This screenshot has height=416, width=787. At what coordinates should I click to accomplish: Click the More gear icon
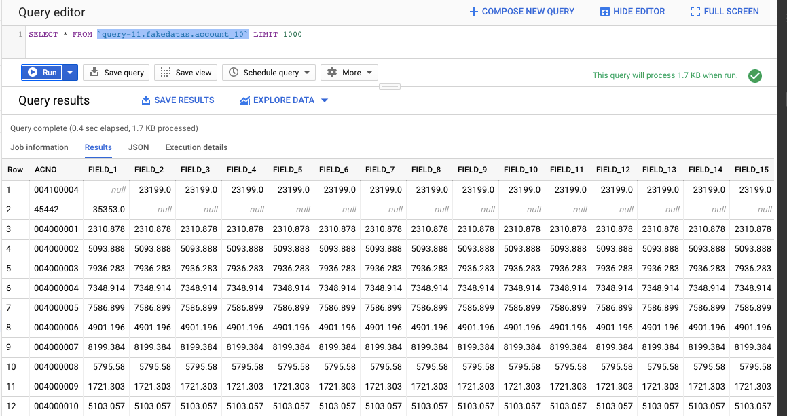[332, 72]
